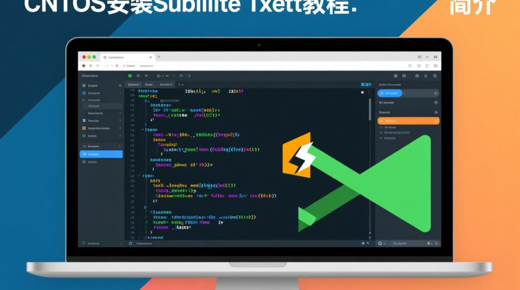520x290 pixels.
Task: Expand the sidebar row with the blue icon
Action: (x=120, y=93)
